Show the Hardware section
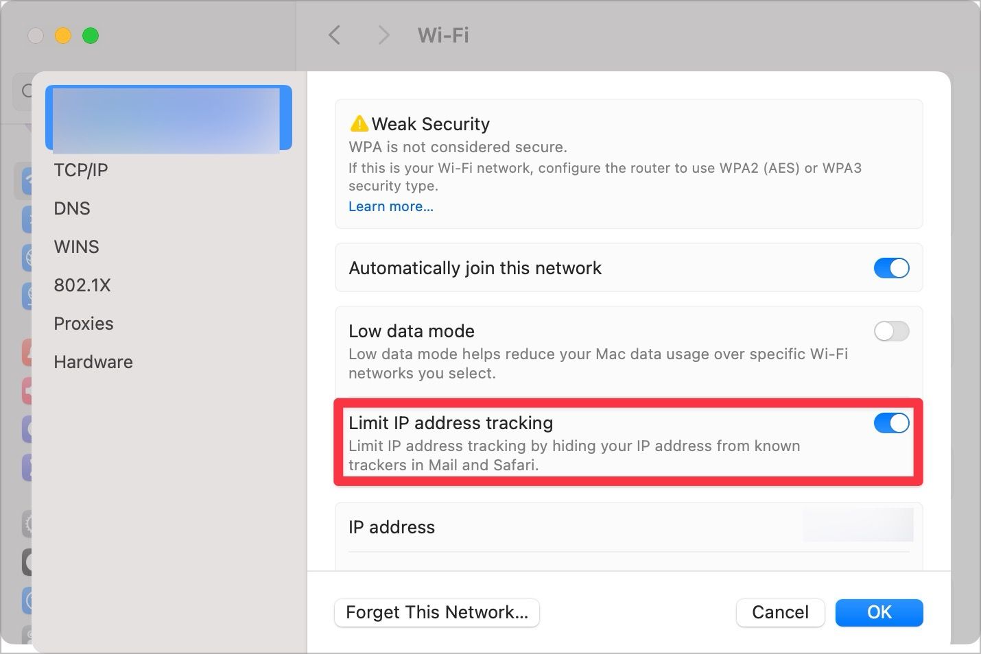981x654 pixels. coord(93,362)
